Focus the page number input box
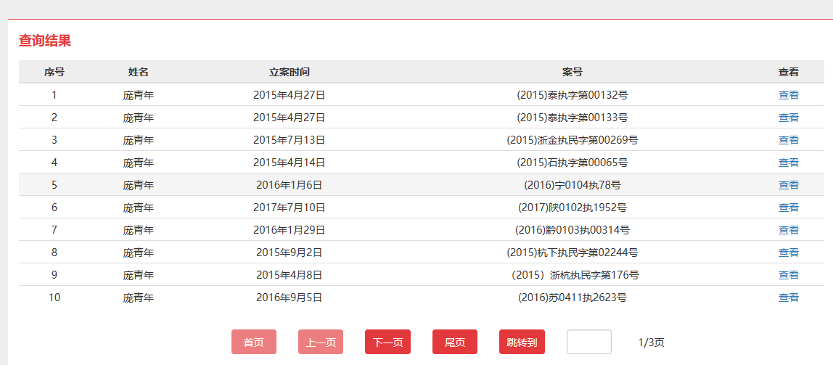The height and width of the screenshot is (365, 833). point(589,343)
